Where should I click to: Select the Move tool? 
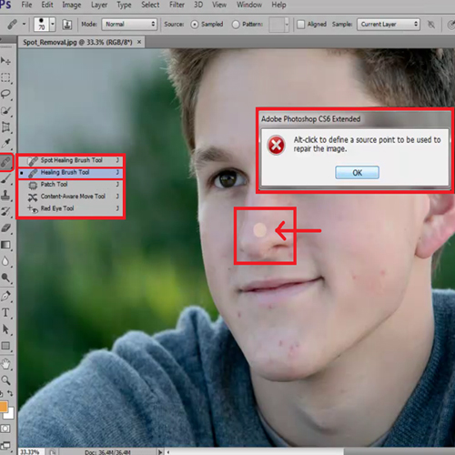tap(5, 61)
